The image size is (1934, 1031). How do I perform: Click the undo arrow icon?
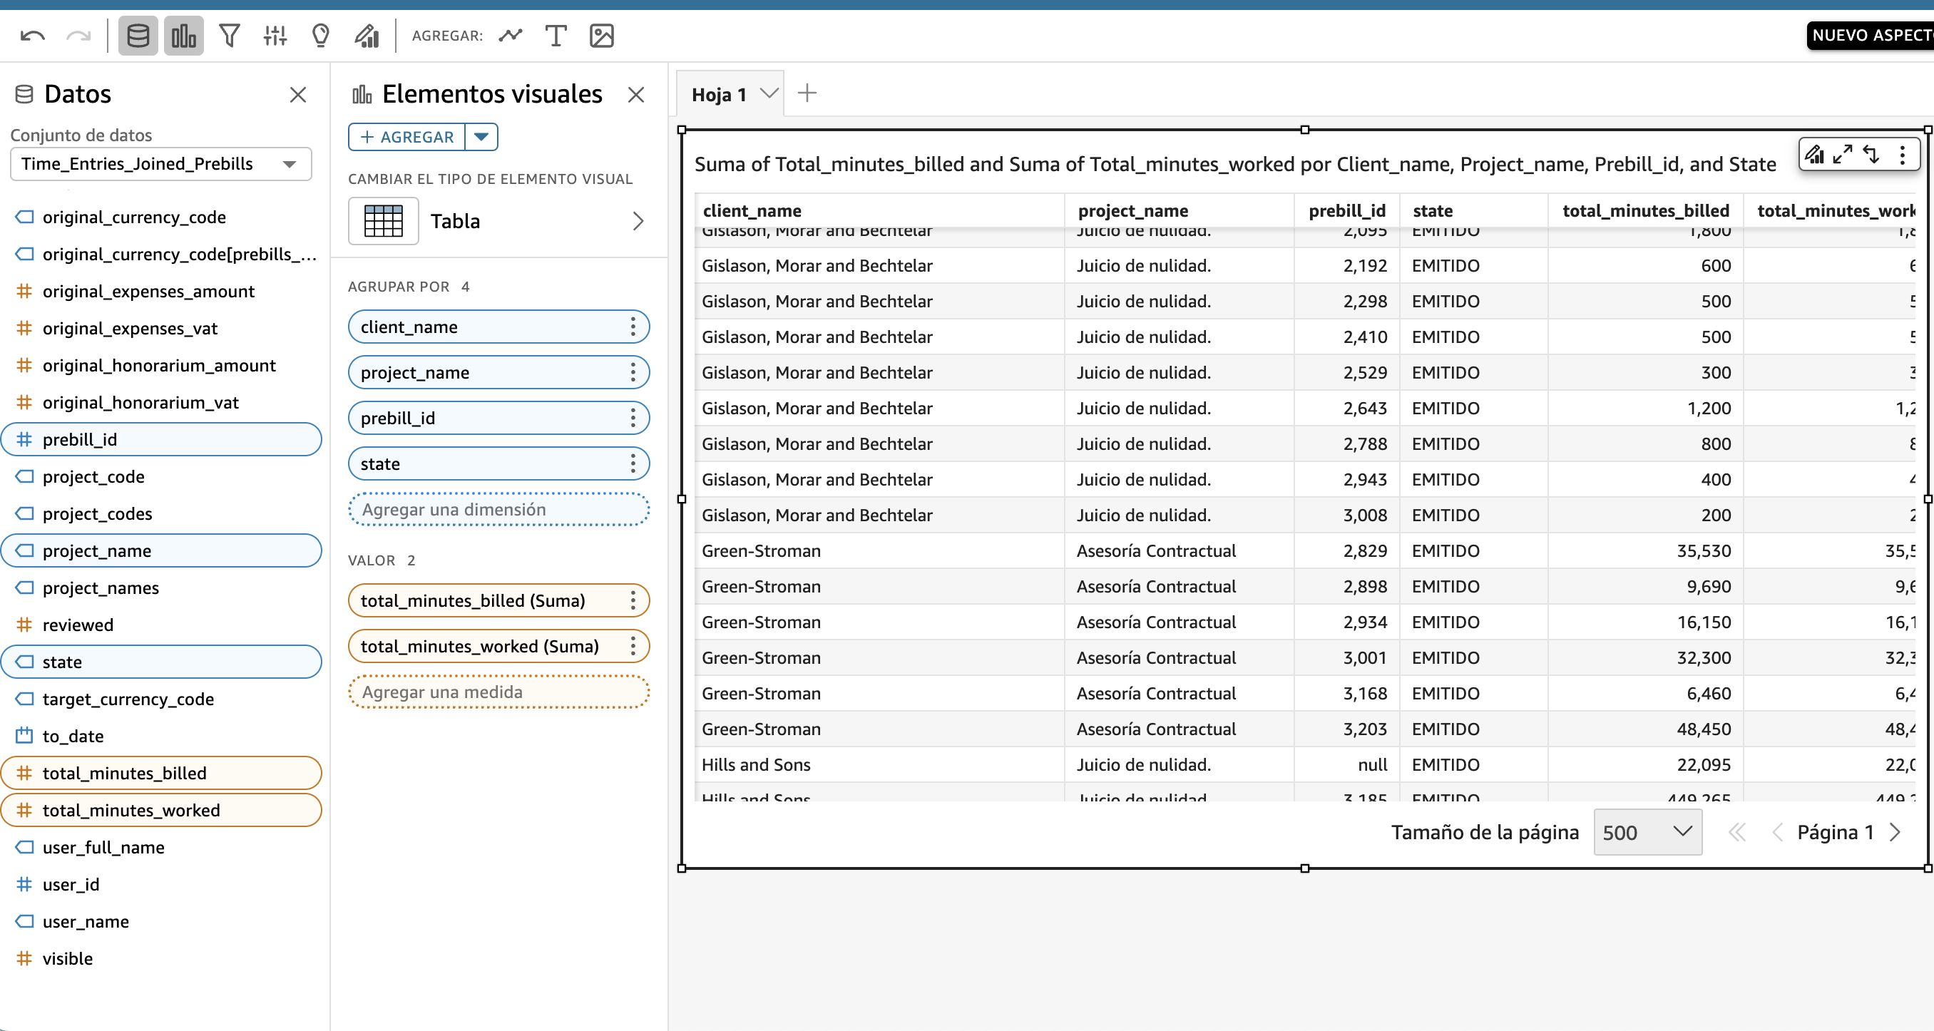tap(32, 35)
